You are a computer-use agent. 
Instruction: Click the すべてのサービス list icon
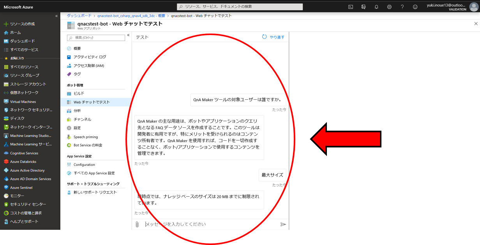6,49
